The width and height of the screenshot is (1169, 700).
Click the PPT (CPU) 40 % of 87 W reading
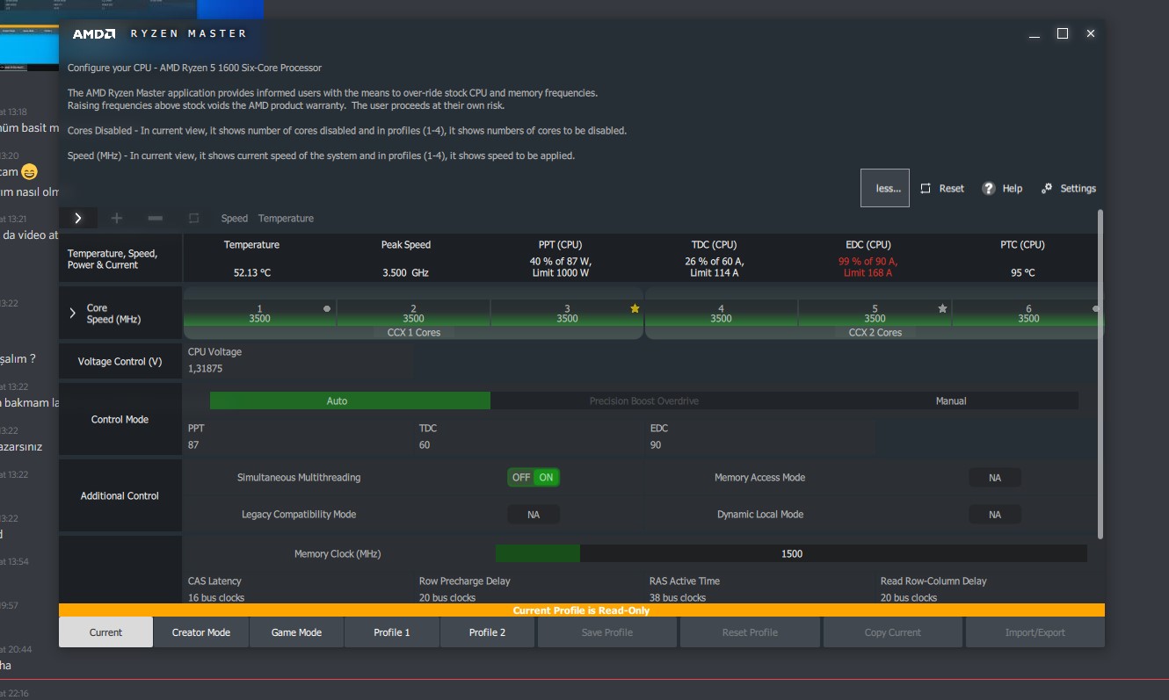pyautogui.click(x=560, y=267)
